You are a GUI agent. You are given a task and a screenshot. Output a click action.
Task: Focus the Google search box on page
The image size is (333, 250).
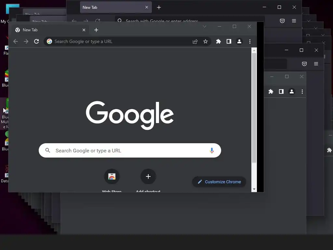pos(130,150)
